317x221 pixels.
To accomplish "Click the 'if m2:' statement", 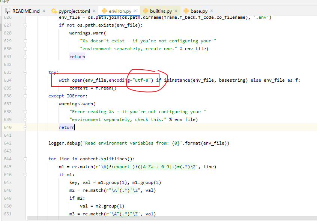I will coord(77,199).
